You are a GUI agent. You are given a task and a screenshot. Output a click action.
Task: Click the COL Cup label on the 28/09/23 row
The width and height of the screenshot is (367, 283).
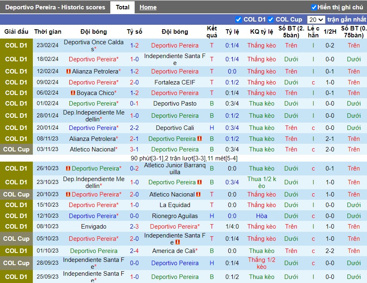click(16, 263)
